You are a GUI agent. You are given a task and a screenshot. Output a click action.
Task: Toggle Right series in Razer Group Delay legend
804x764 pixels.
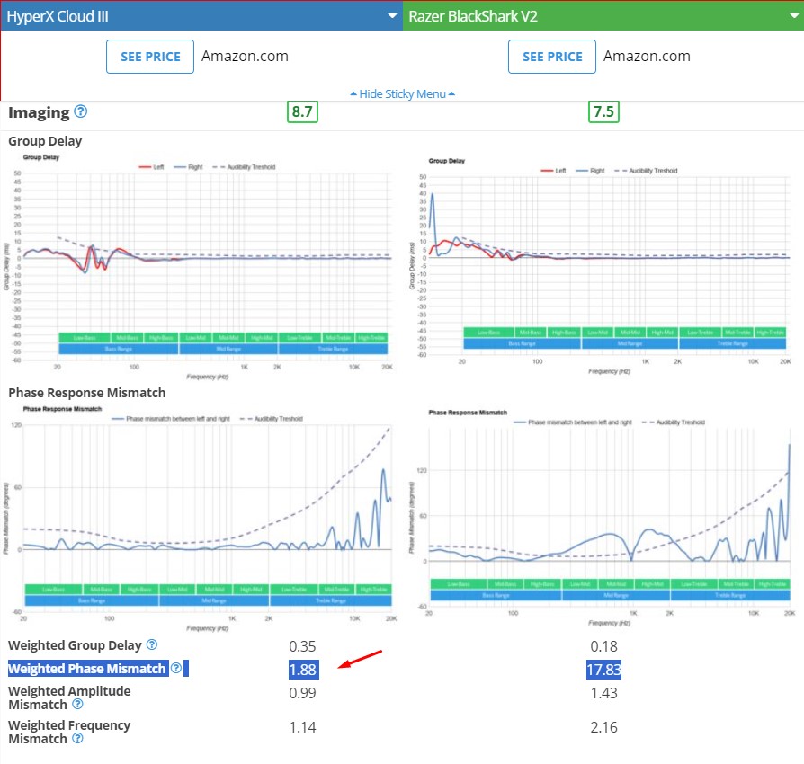590,171
